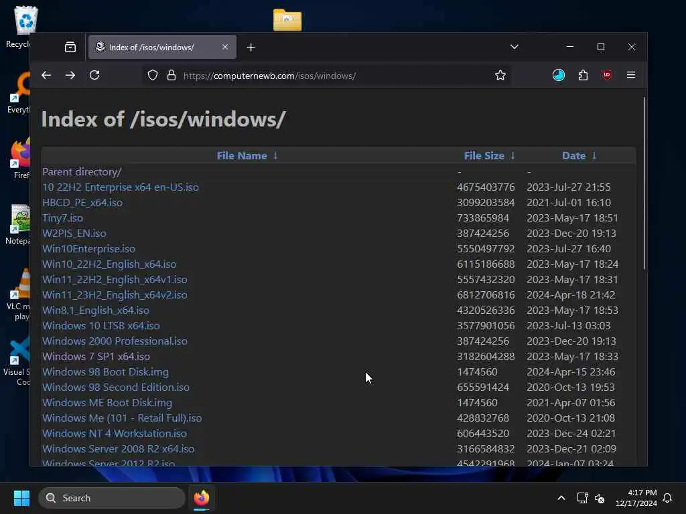Open the network status tray icon

582,498
